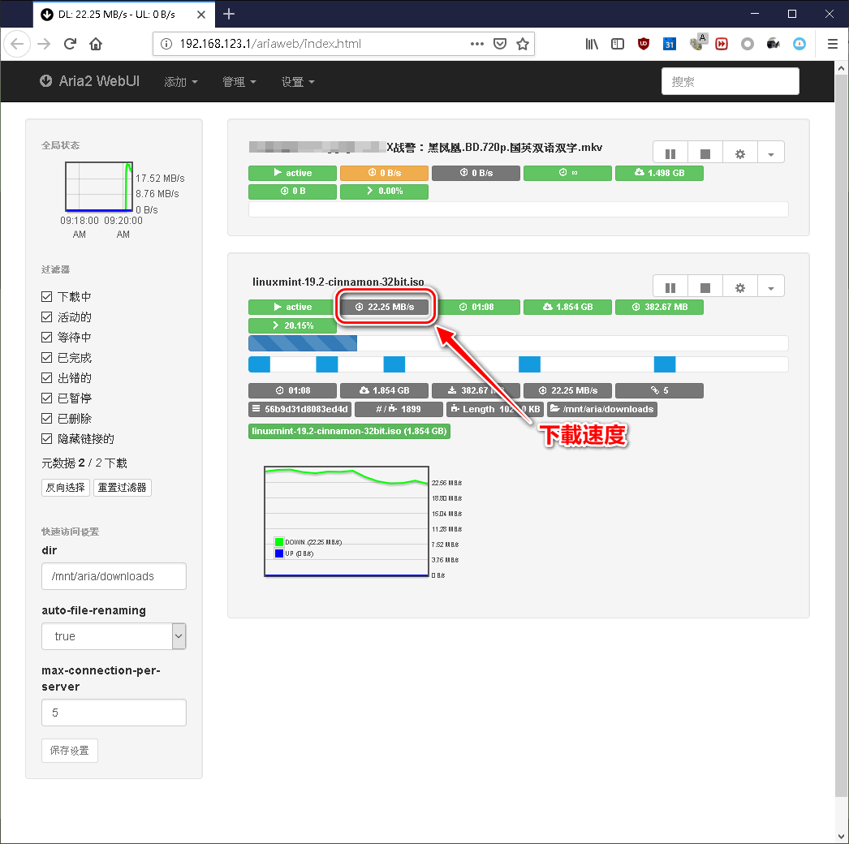
Task: Pause the mkv download with its pause button
Action: (x=670, y=153)
